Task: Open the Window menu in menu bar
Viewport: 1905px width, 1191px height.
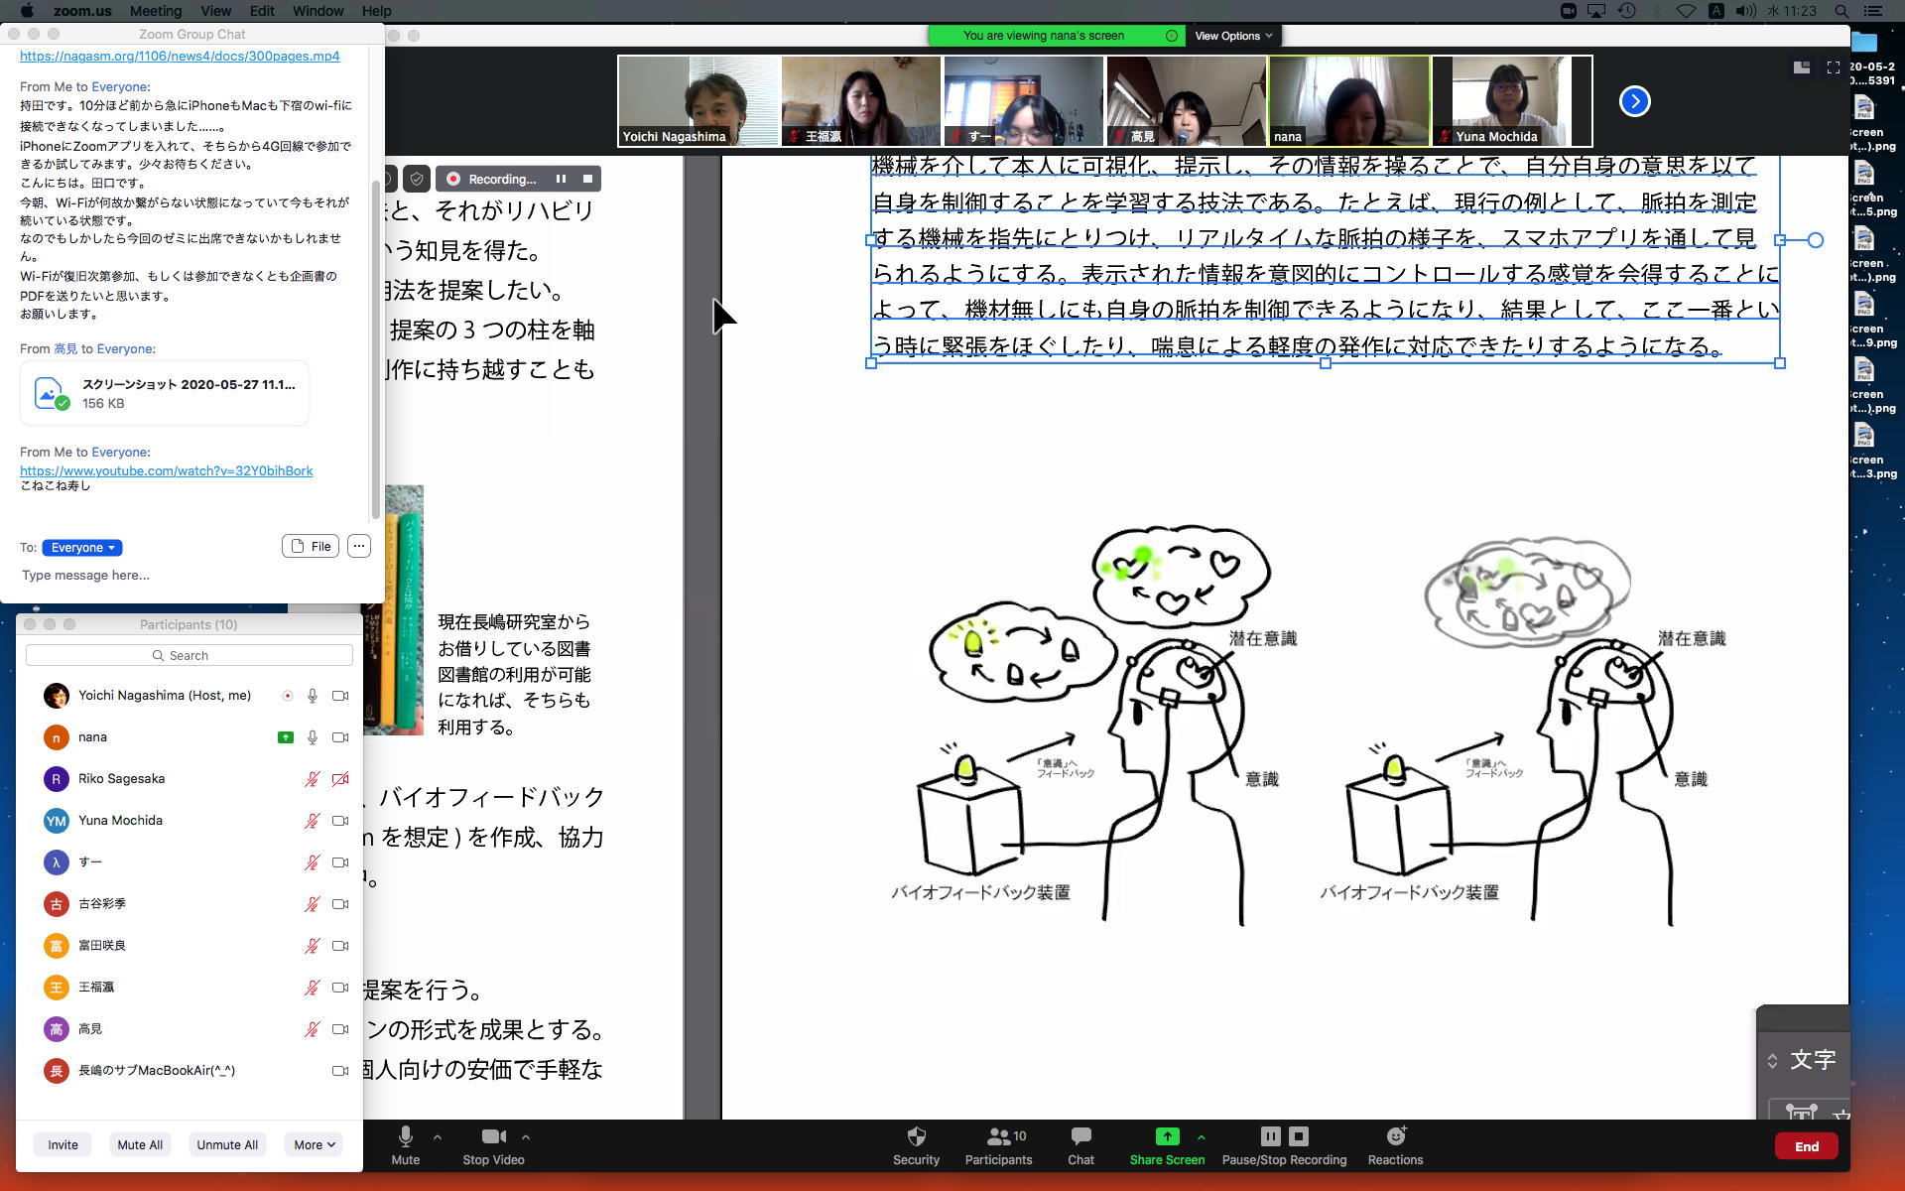Action: point(317,11)
